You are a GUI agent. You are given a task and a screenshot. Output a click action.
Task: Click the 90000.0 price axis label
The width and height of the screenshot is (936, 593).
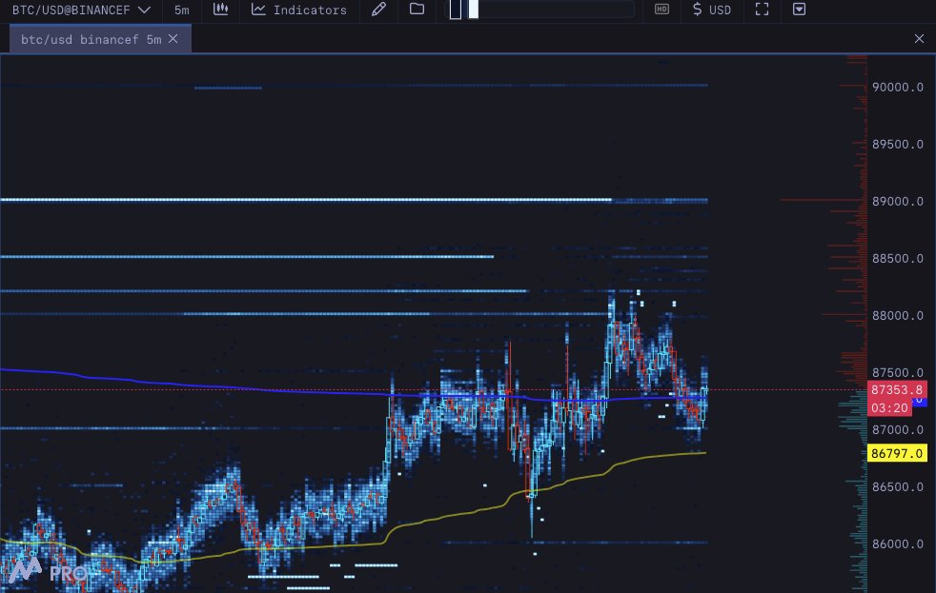[x=897, y=88]
